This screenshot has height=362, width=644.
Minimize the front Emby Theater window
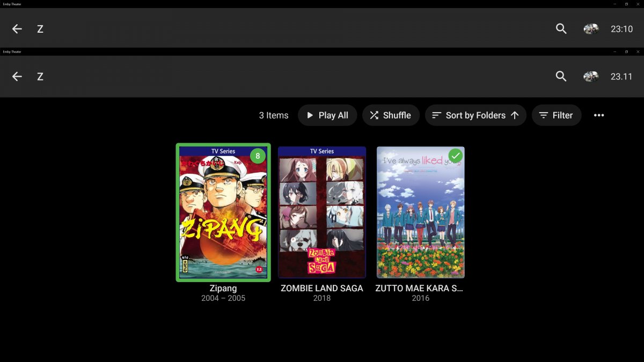coord(614,51)
